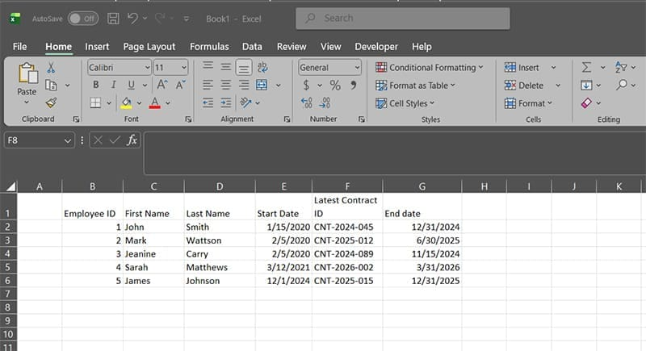Open the Conditional Formatting dropdown

pyautogui.click(x=429, y=68)
